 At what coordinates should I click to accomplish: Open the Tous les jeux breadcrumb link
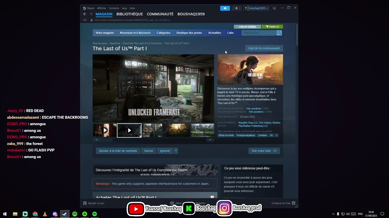point(100,43)
